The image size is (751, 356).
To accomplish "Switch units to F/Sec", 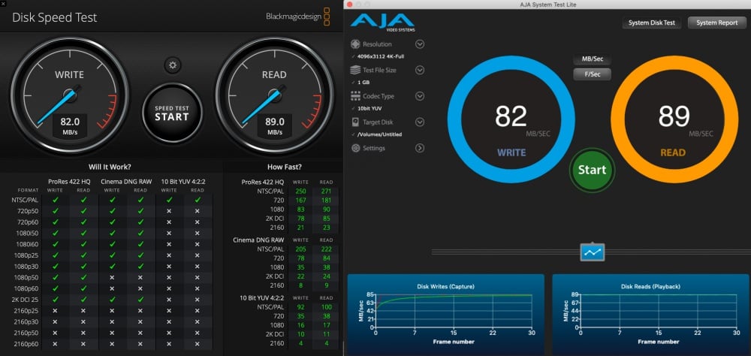I will click(592, 74).
